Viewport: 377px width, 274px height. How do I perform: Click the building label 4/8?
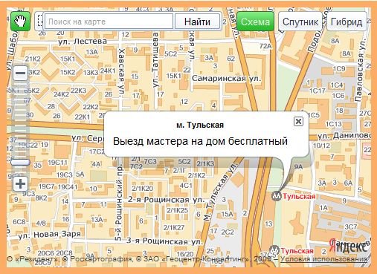click(x=41, y=223)
